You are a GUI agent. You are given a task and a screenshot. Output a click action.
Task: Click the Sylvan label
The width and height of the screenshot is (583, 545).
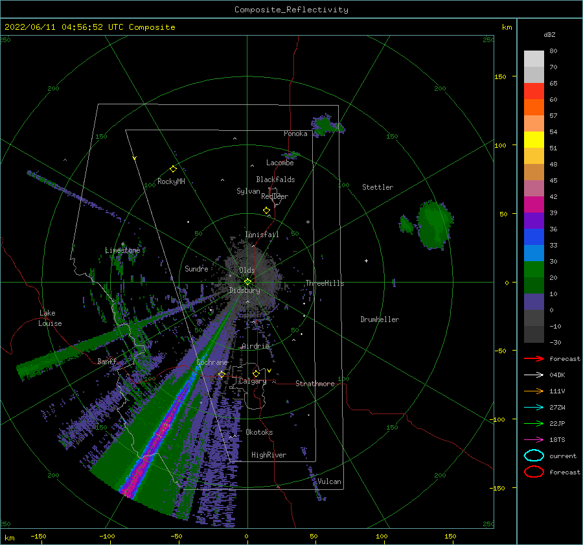point(248,191)
